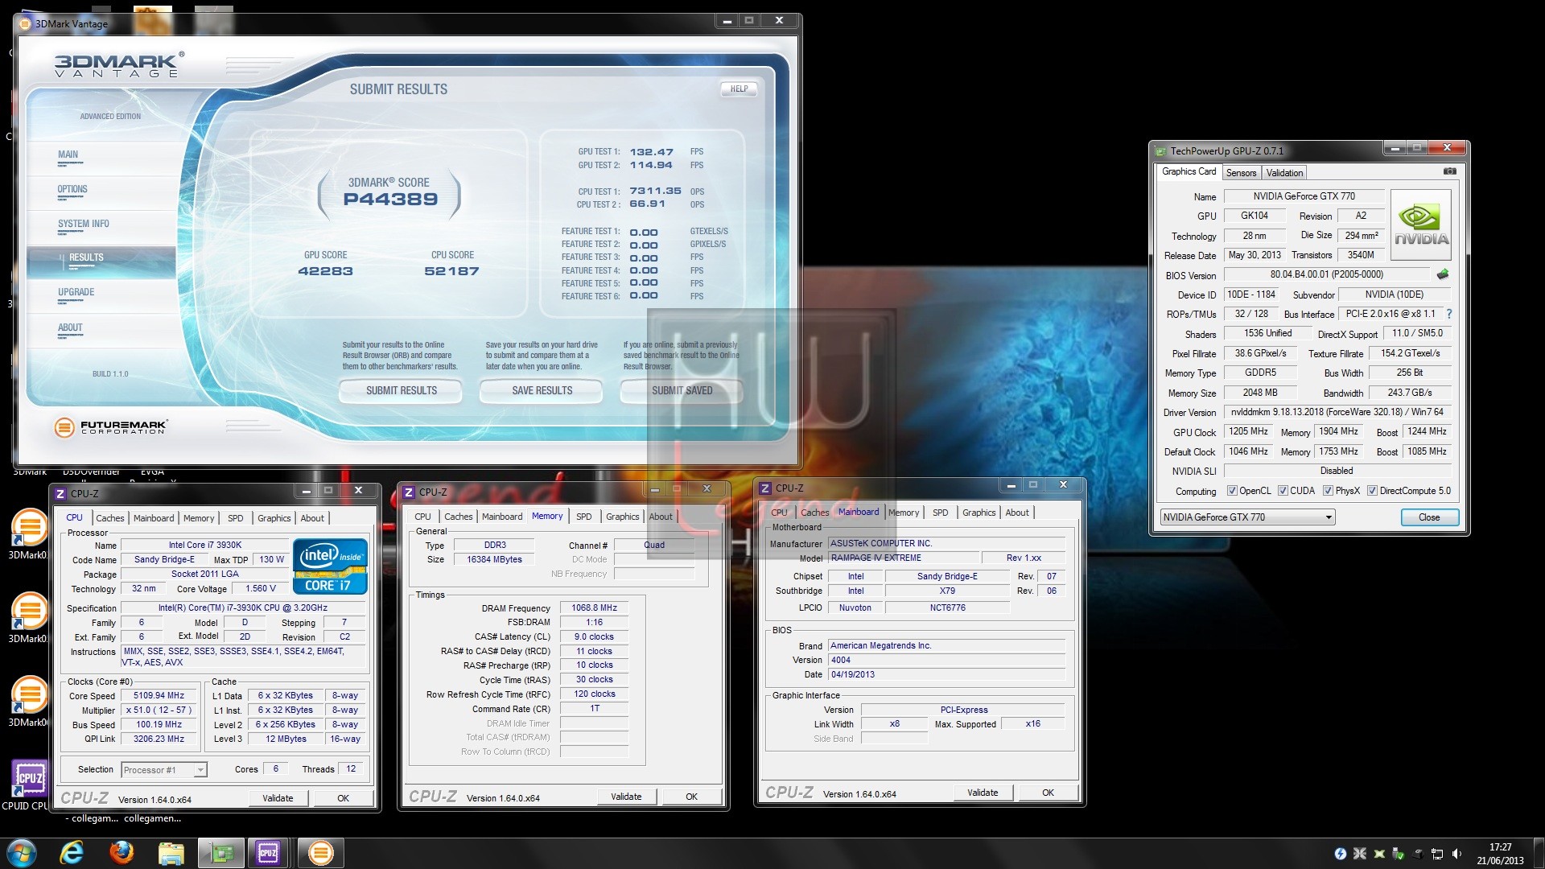
Task: Open the CPU tab in Mainboard window
Action: [x=779, y=513]
